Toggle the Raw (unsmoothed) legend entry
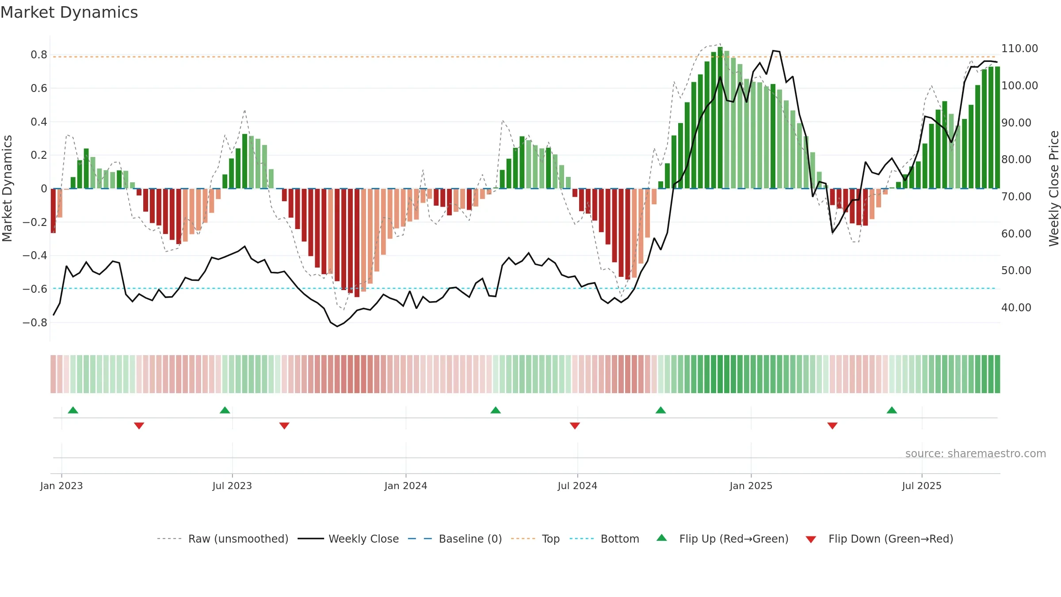The height and width of the screenshot is (597, 1061). pos(223,539)
